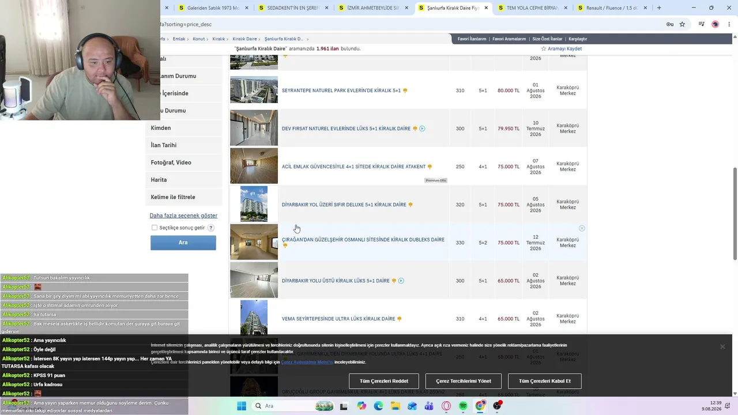Dismiss the cookie banner with the X
This screenshot has height=415, width=738.
coord(722,346)
